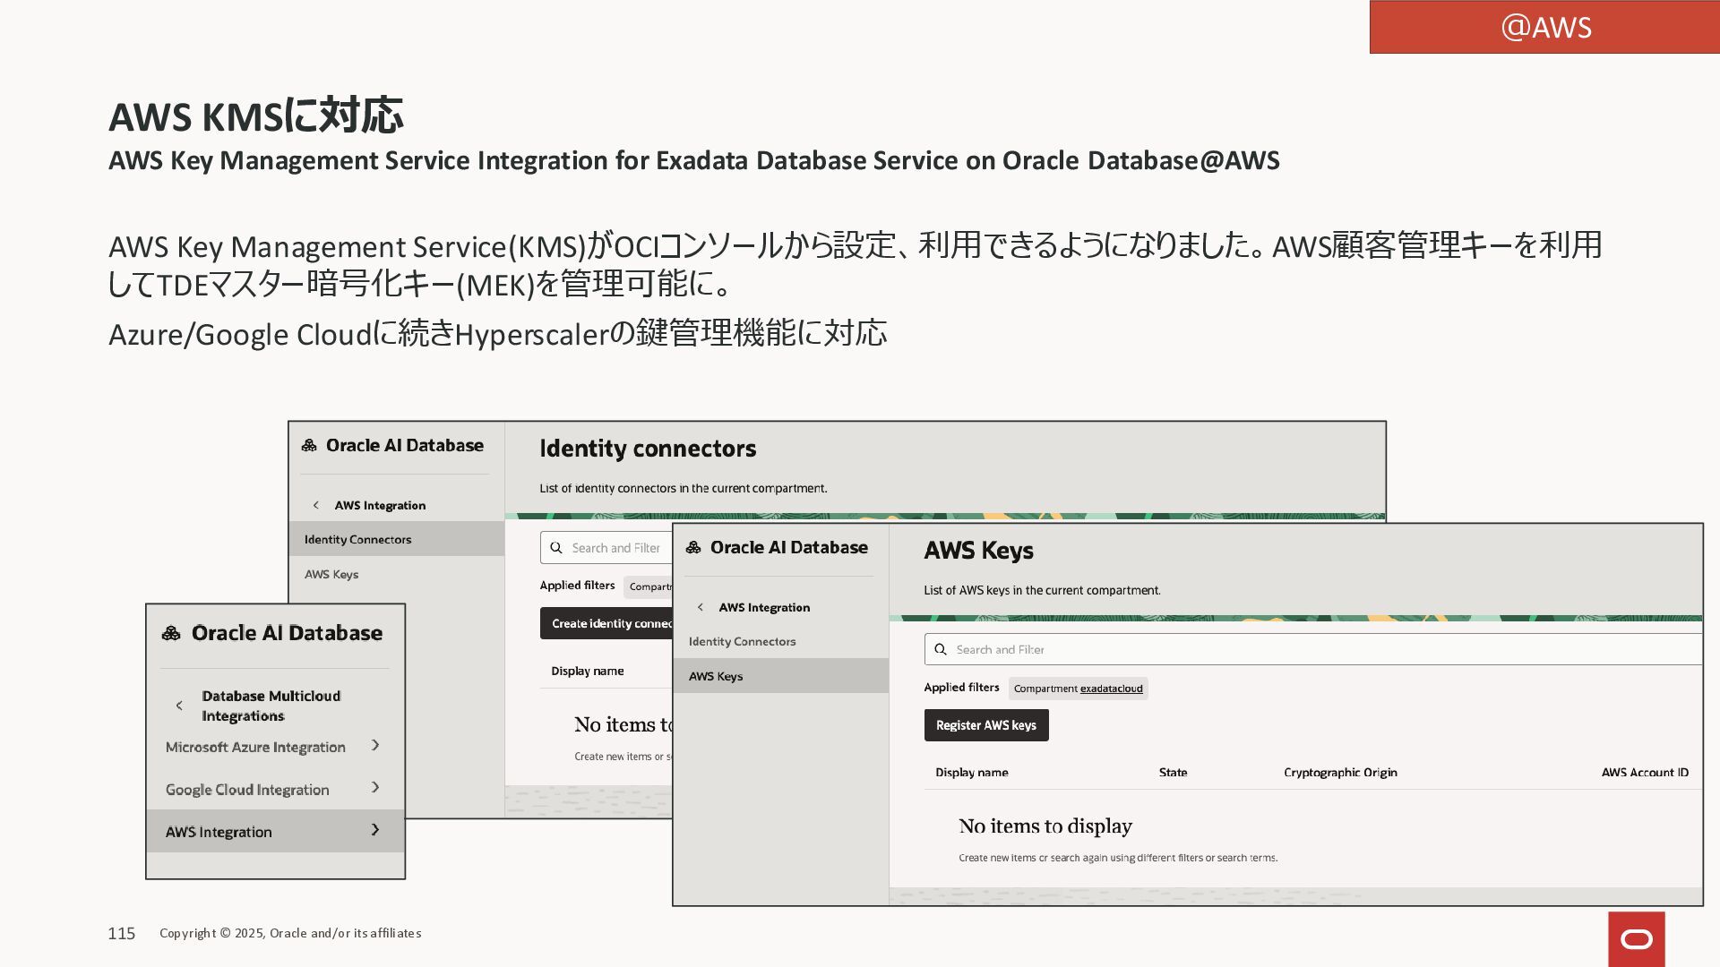Expand the Microsoft Azure Integration chevron
Viewport: 1720px width, 967px height.
(375, 745)
